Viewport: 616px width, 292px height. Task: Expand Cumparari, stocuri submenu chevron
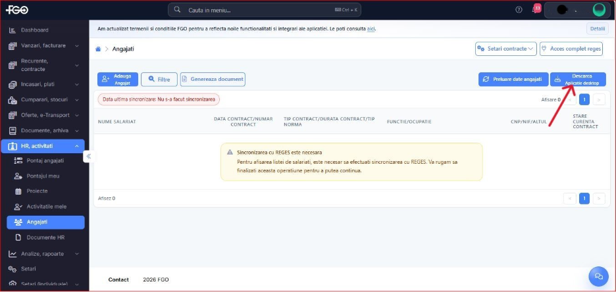(x=76, y=100)
